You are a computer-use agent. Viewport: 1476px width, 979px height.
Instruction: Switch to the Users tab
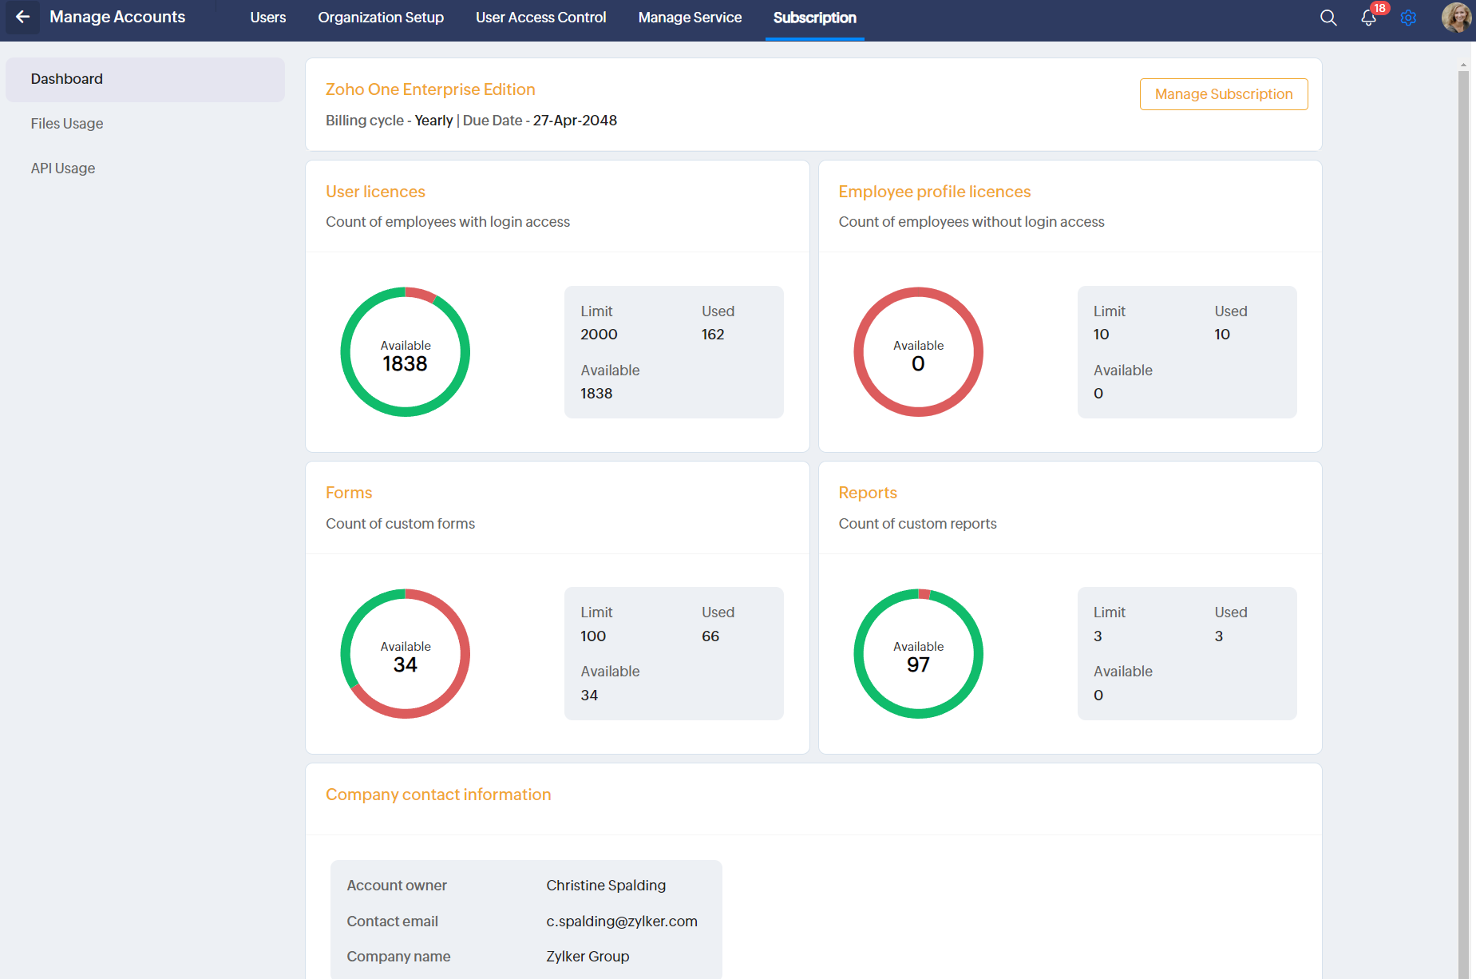[x=267, y=18]
